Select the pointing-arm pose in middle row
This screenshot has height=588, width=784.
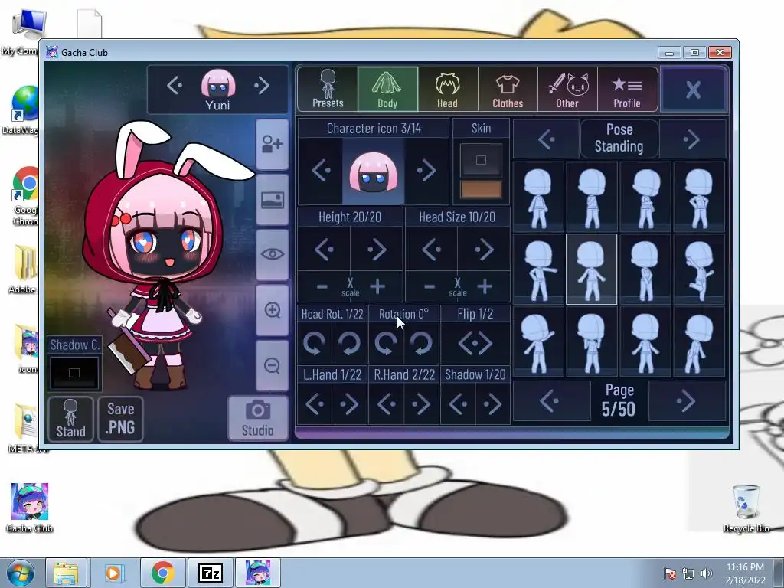click(x=538, y=269)
